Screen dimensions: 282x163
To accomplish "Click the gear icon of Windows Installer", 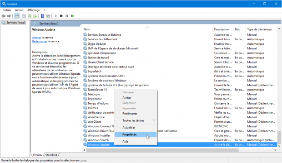I will pyautogui.click(x=85, y=135).
